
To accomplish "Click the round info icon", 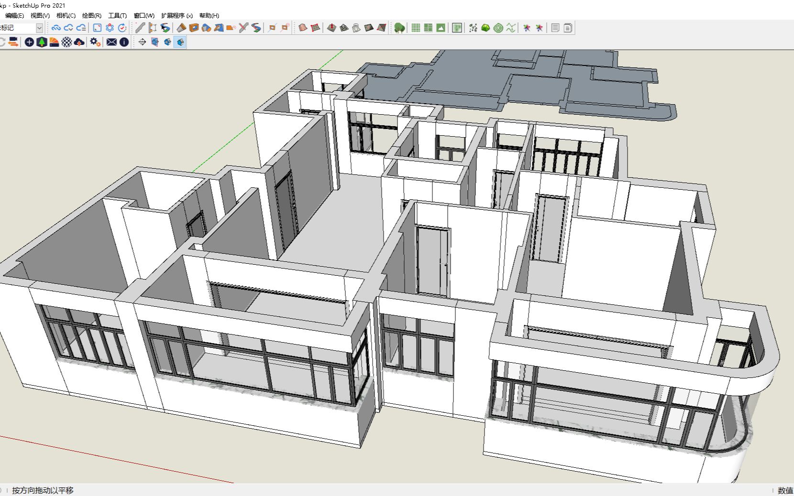I will pyautogui.click(x=124, y=42).
